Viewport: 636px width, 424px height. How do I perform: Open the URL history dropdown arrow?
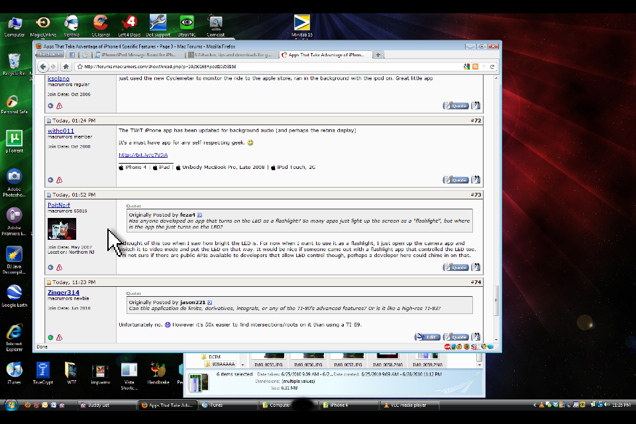484,66
